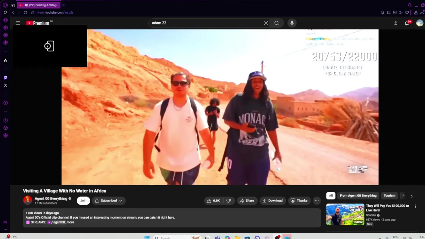Click the Visiting A Village video title
The height and width of the screenshot is (239, 425).
(64, 191)
